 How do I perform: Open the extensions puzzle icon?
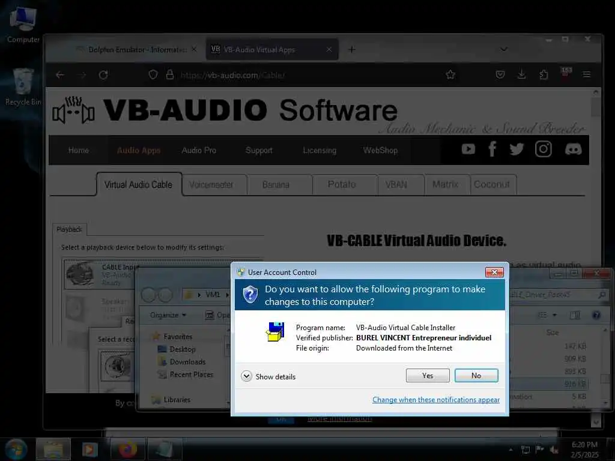(544, 74)
